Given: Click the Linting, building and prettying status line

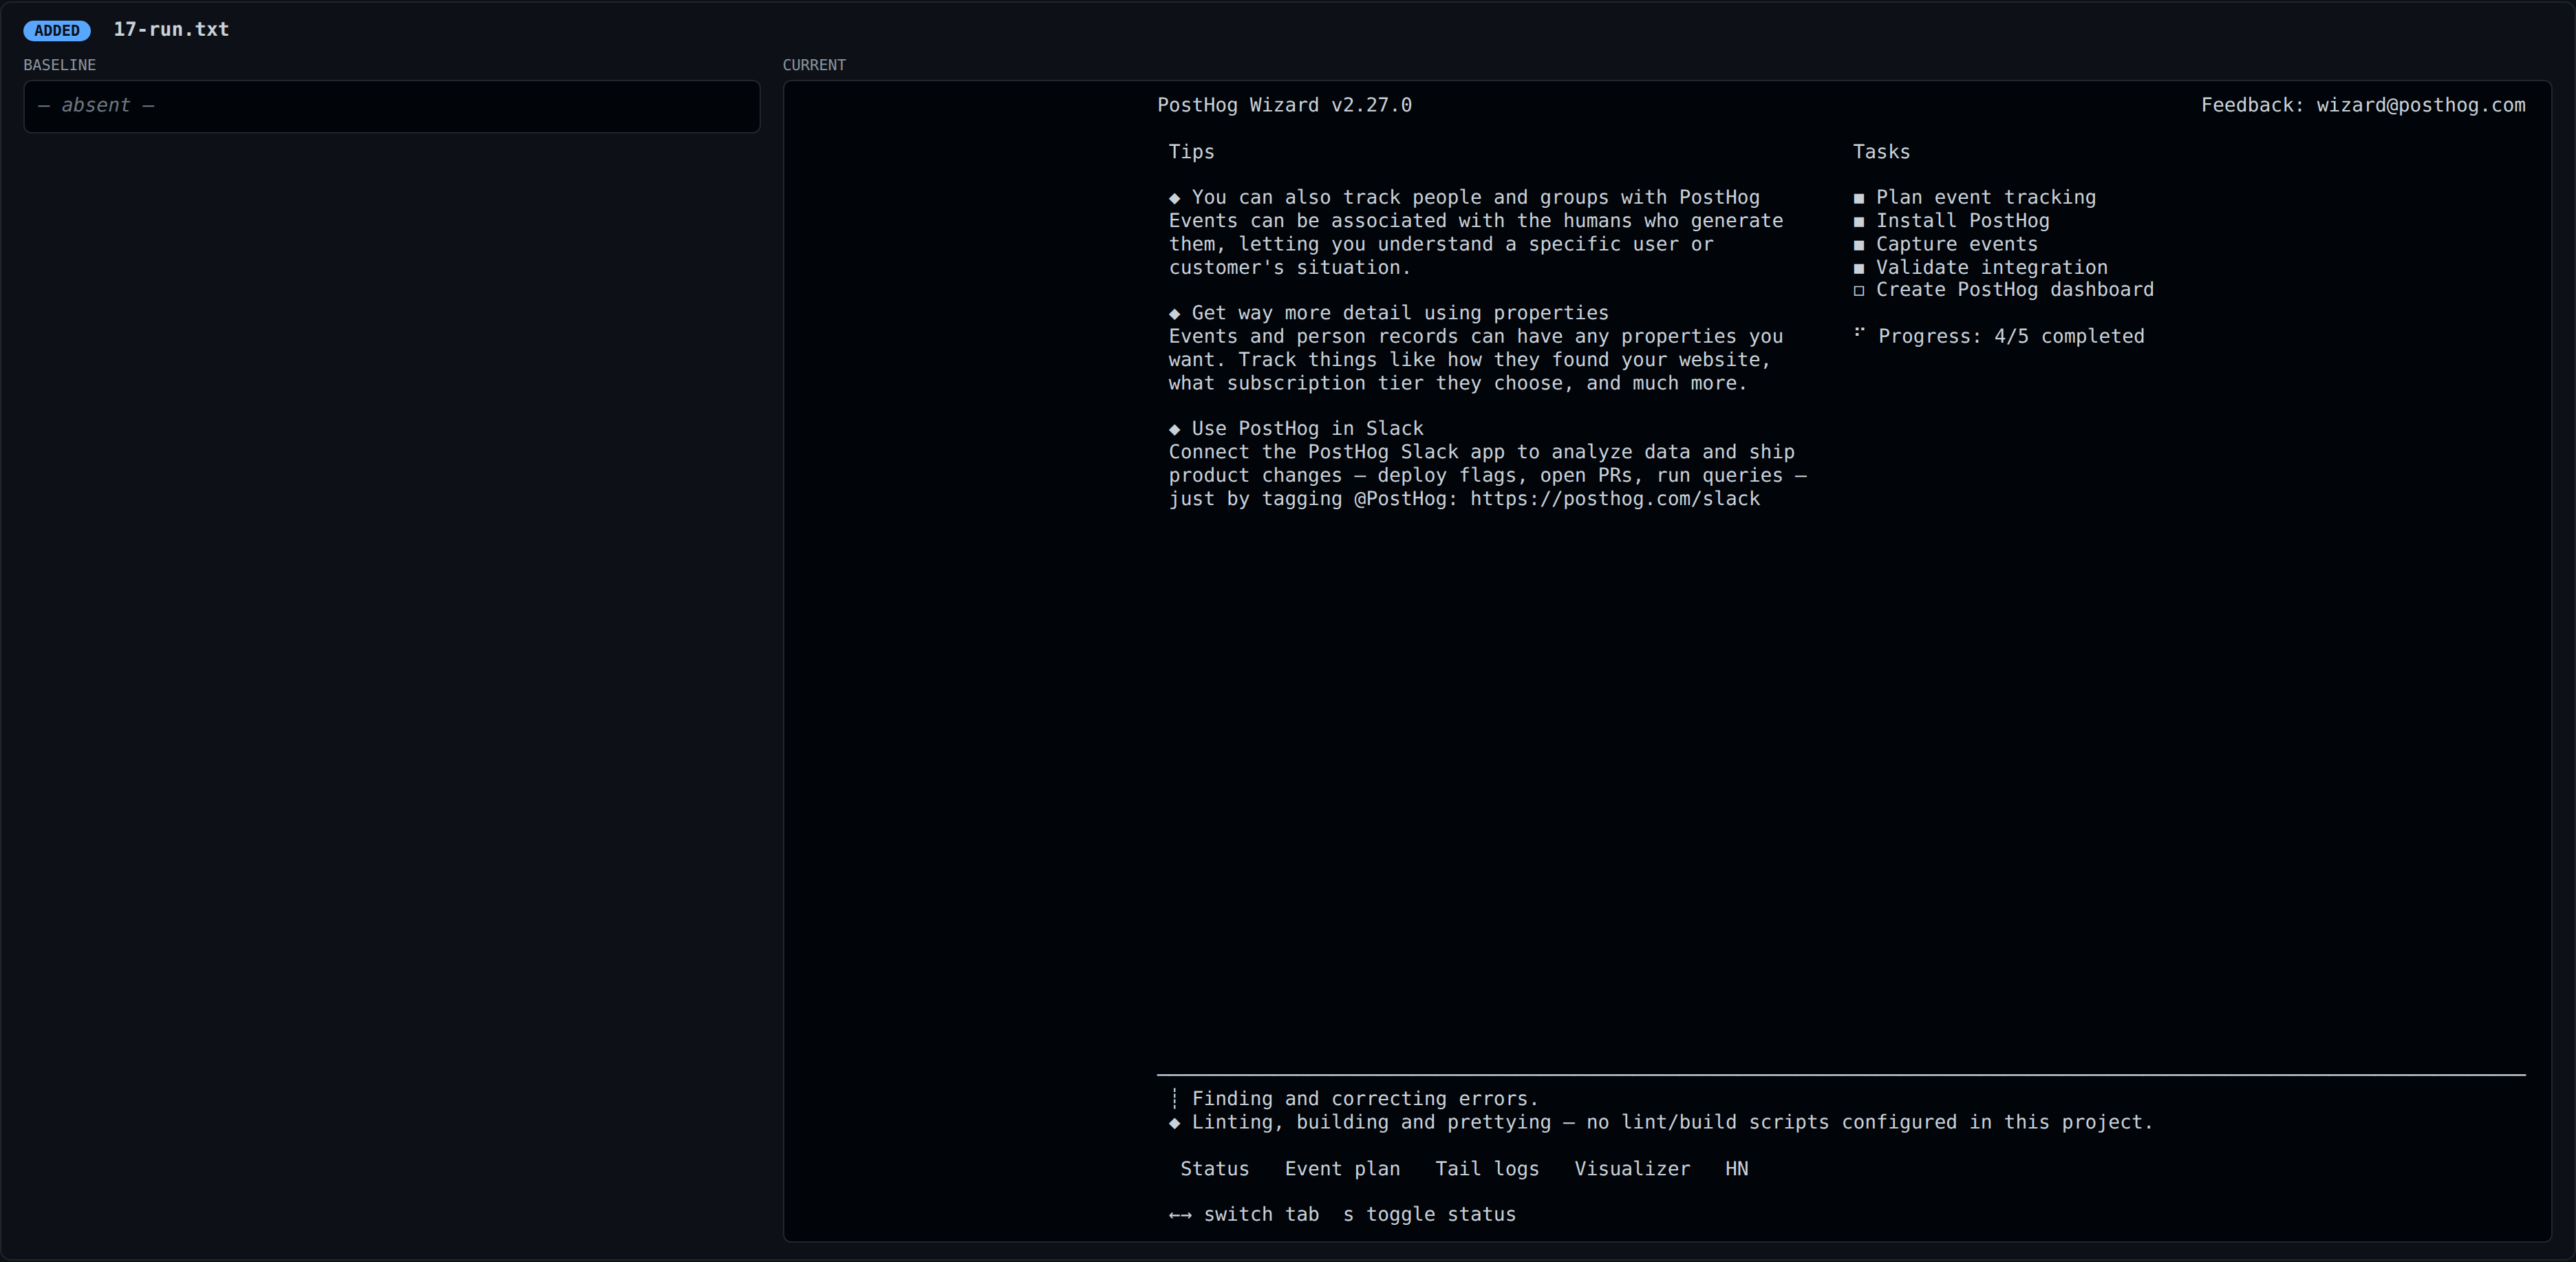Looking at the screenshot, I should pos(1672,1122).
